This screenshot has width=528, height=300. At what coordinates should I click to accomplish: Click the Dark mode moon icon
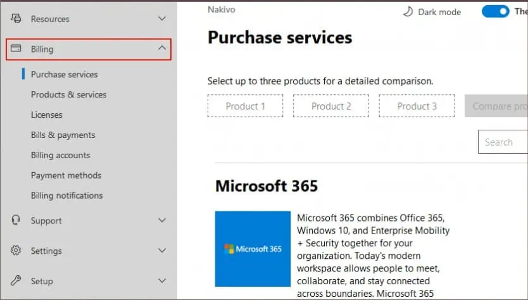[408, 12]
